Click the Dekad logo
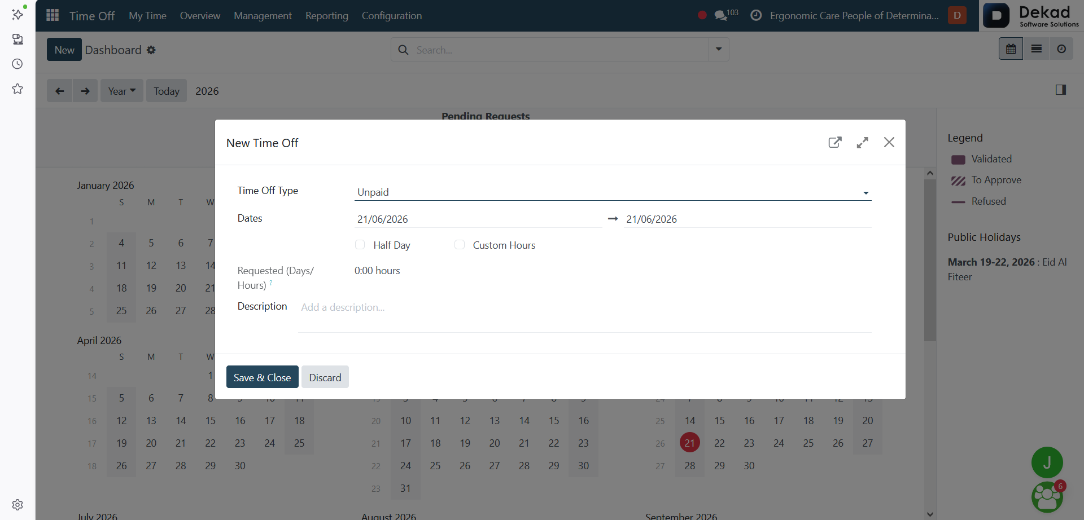Image resolution: width=1084 pixels, height=520 pixels. (x=1031, y=15)
